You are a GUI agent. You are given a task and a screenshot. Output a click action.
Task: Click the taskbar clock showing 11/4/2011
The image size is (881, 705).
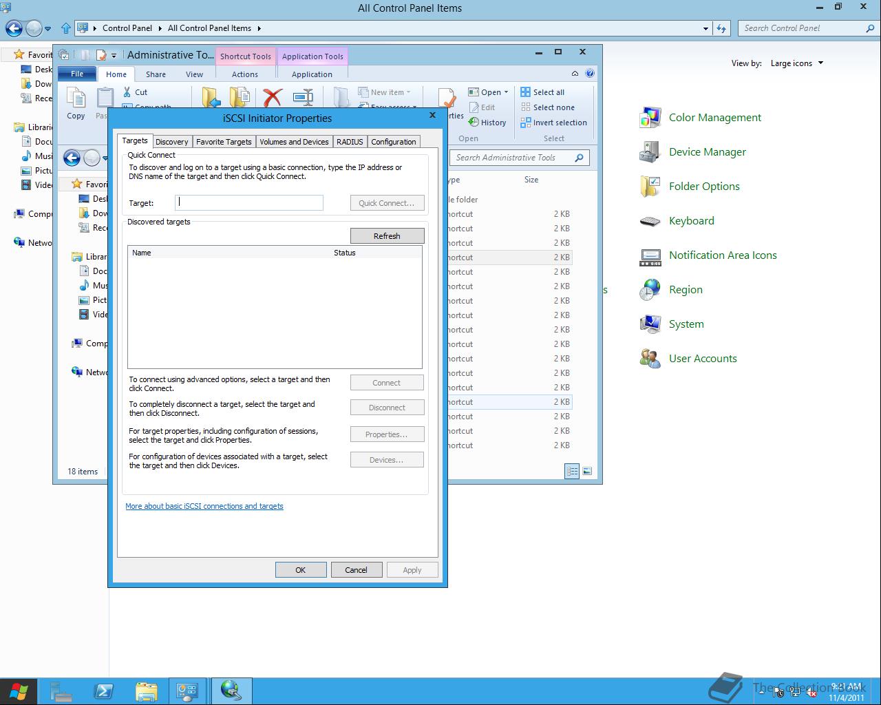click(847, 692)
